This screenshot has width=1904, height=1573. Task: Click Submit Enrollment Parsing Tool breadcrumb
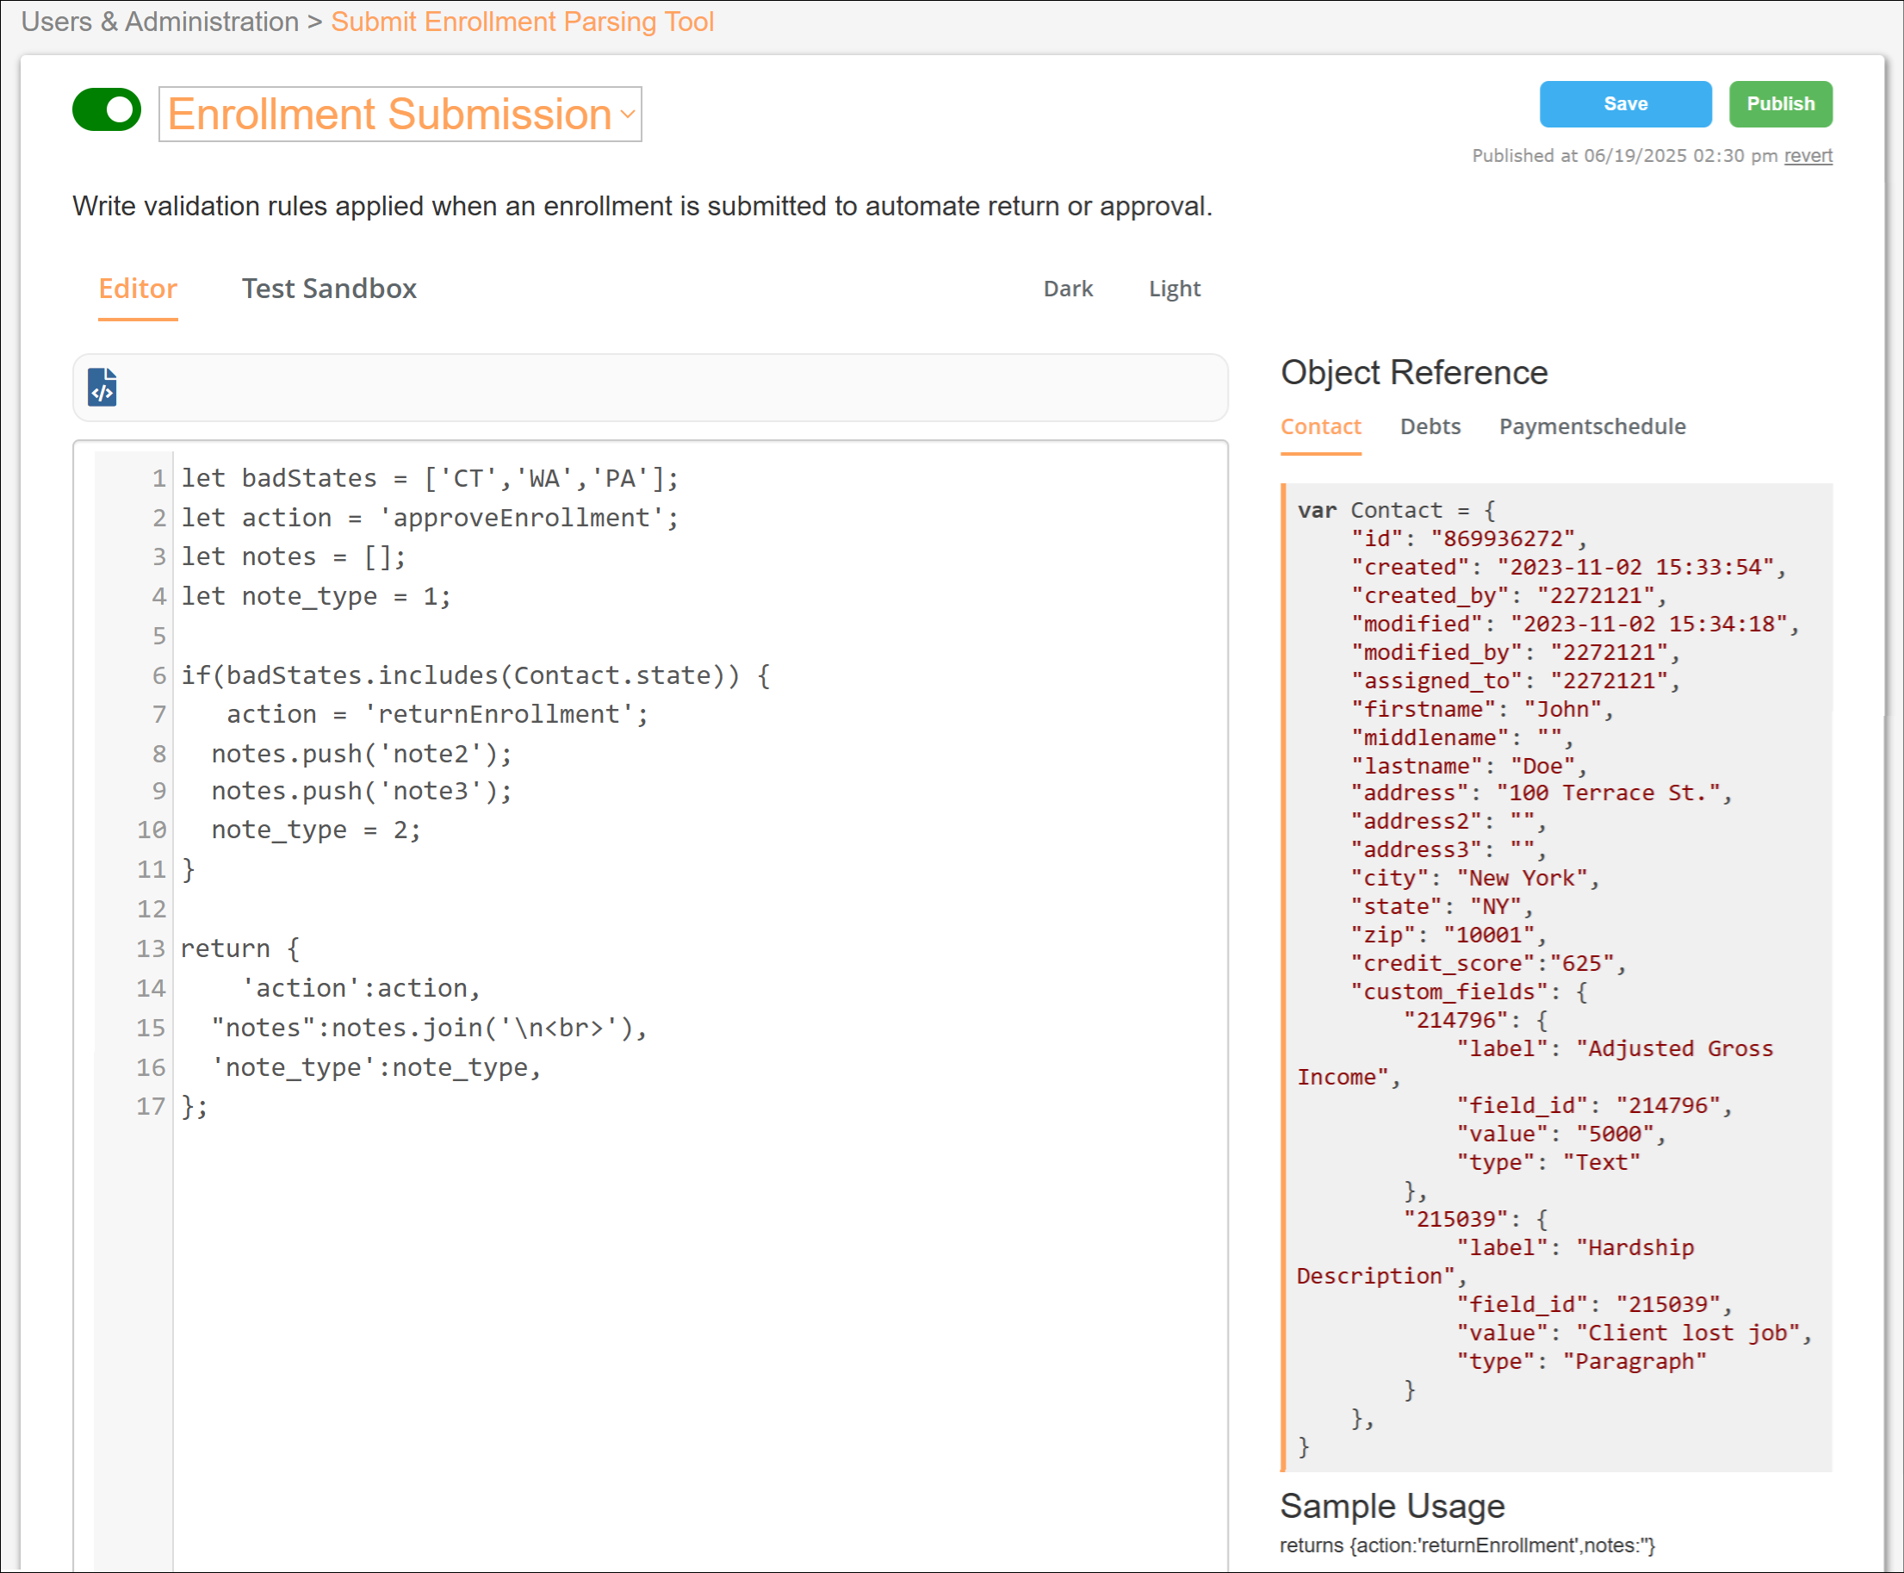[523, 22]
